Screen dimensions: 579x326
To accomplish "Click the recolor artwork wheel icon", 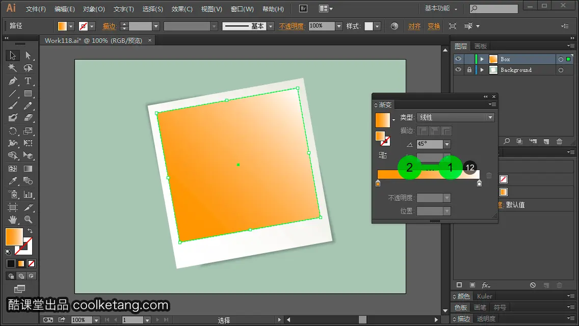I will click(394, 26).
